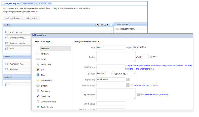This screenshot has height=117, width=199.
Task: Open the Column no. dropdown
Action: point(132,74)
